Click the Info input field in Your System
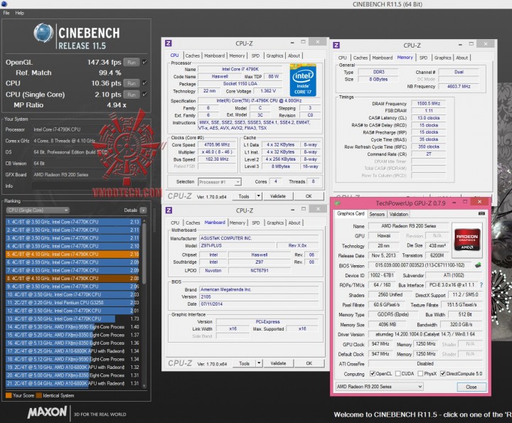The height and width of the screenshot is (423, 512). tap(91, 186)
